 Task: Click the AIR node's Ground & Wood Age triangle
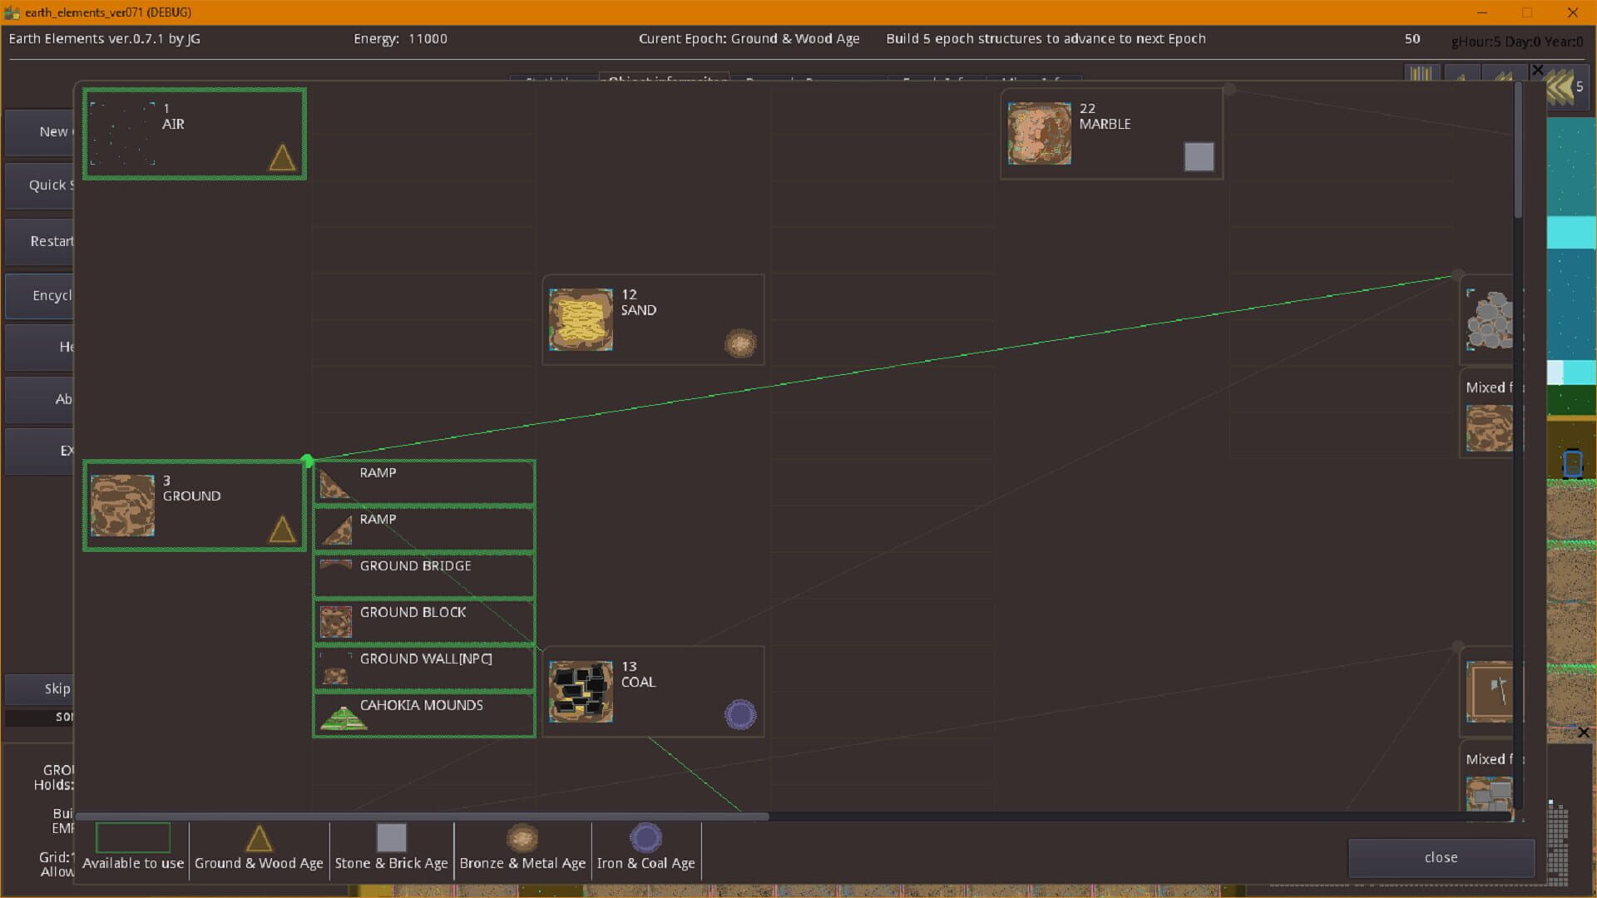[281, 158]
